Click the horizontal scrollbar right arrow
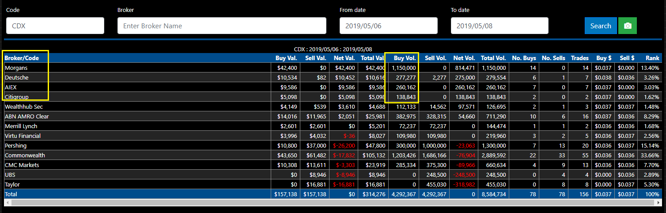This screenshot has height=213, width=666. point(659,202)
